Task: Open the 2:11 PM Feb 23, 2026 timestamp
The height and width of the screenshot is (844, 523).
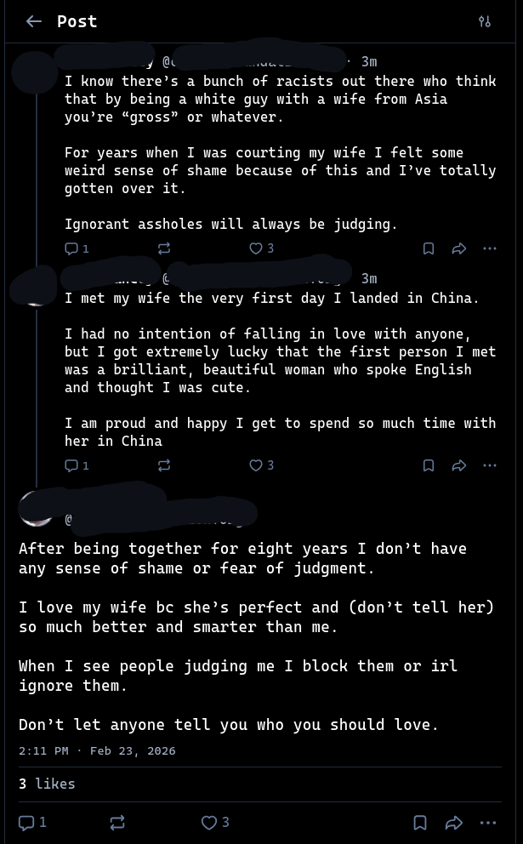Action: [x=97, y=750]
